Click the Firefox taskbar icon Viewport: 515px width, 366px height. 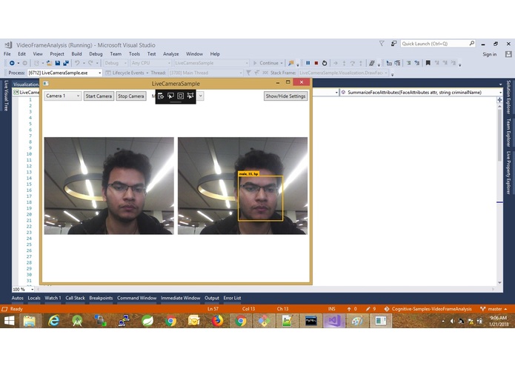coord(217,321)
